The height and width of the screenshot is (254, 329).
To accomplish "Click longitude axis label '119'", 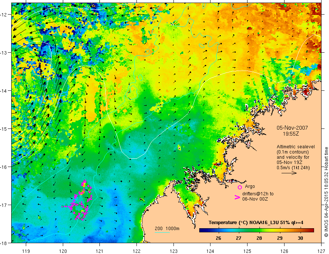I will 26,251.
